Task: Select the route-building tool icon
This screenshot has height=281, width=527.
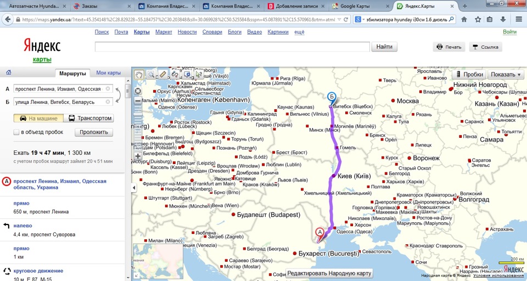Action: pos(175,74)
